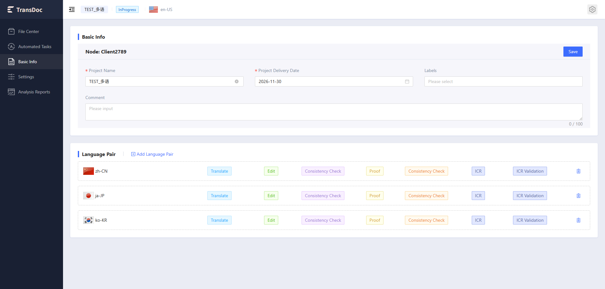Click into the Comment text area
Viewport: 605px width, 289px height.
[334, 112]
